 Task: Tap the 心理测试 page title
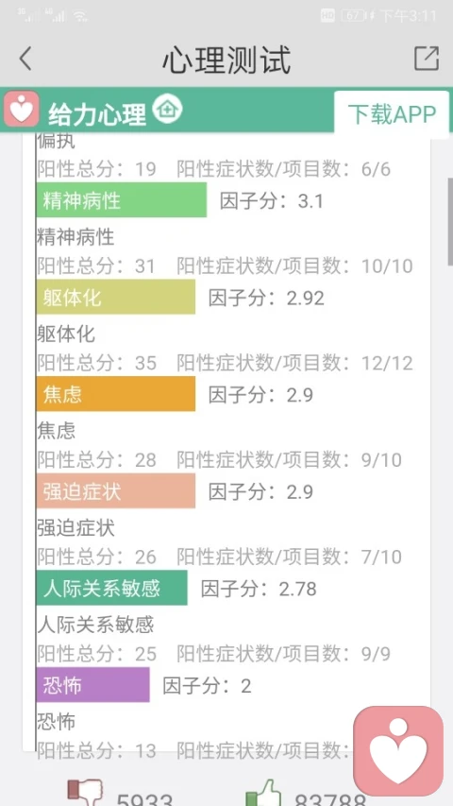tap(226, 60)
